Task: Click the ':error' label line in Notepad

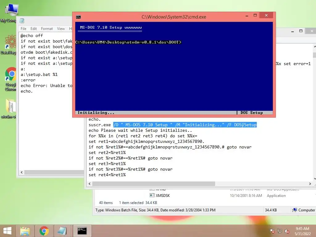Action: tap(28, 80)
